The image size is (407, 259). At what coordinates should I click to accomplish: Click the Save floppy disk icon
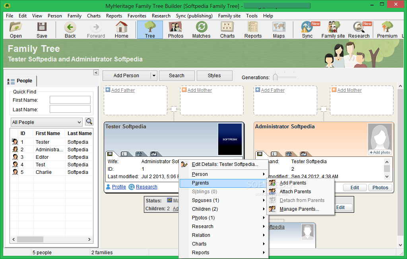point(42,27)
